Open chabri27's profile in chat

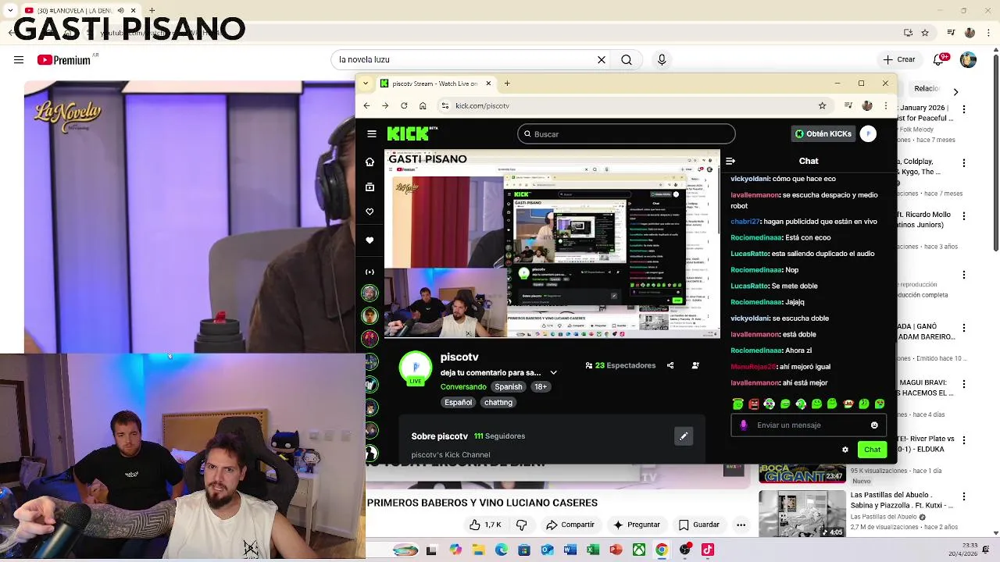tap(745, 222)
